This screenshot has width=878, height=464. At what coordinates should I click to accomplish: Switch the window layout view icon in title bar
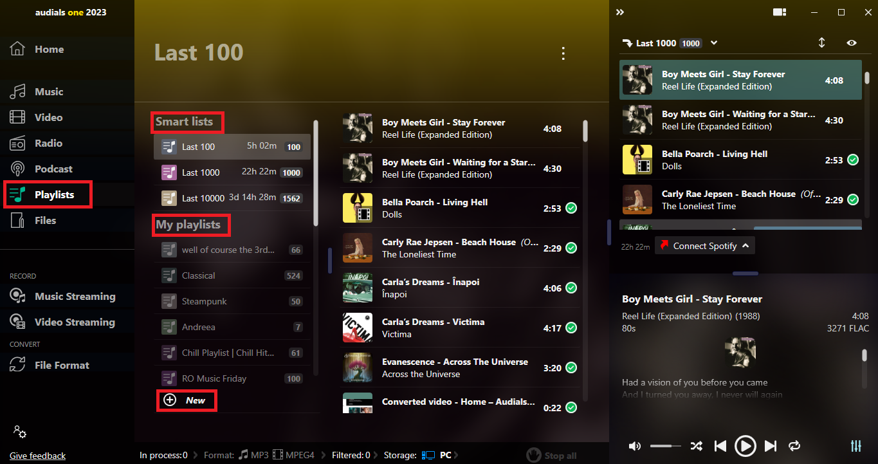pyautogui.click(x=780, y=12)
